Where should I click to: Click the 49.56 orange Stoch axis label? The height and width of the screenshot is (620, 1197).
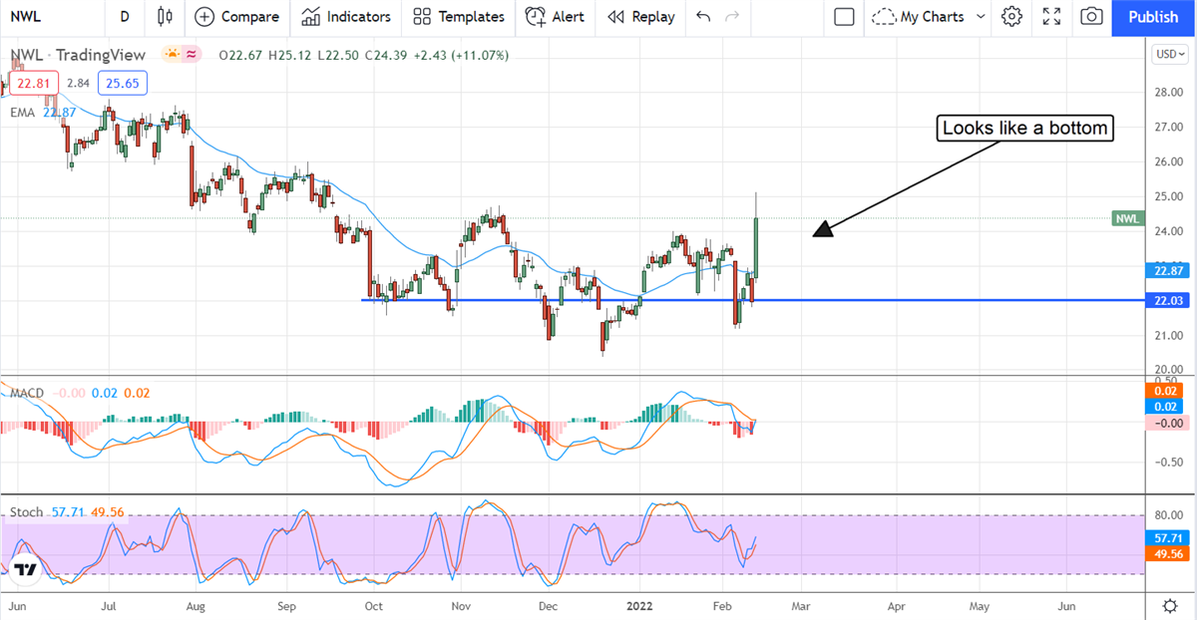click(x=1169, y=553)
